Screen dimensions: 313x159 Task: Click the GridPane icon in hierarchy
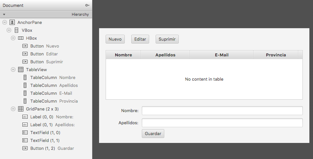21,109
